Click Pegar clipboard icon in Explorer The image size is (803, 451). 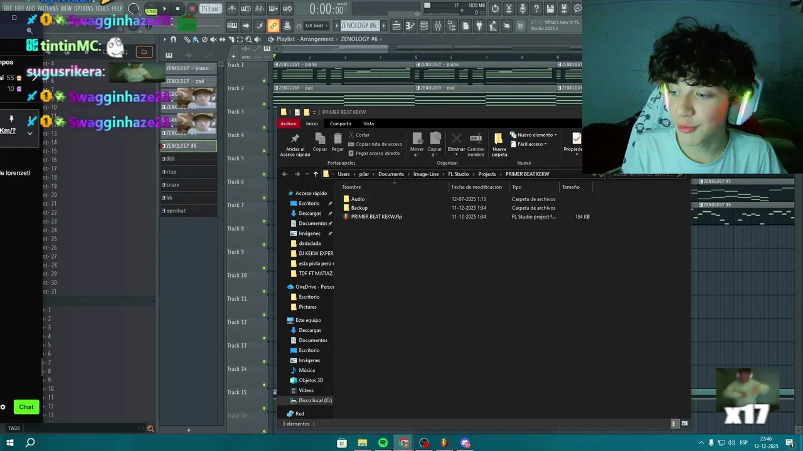tap(338, 142)
